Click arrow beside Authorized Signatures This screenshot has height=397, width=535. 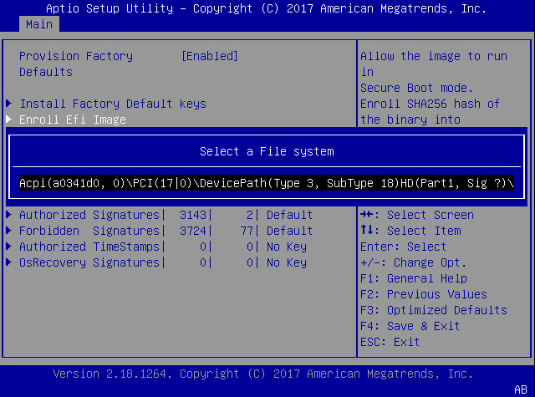point(9,214)
